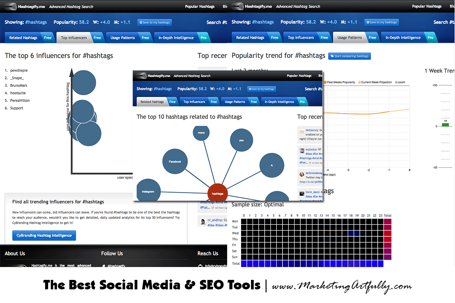The width and height of the screenshot is (455, 303).
Task: Click the Netizency avatar thumbnail
Action: click(x=302, y=131)
